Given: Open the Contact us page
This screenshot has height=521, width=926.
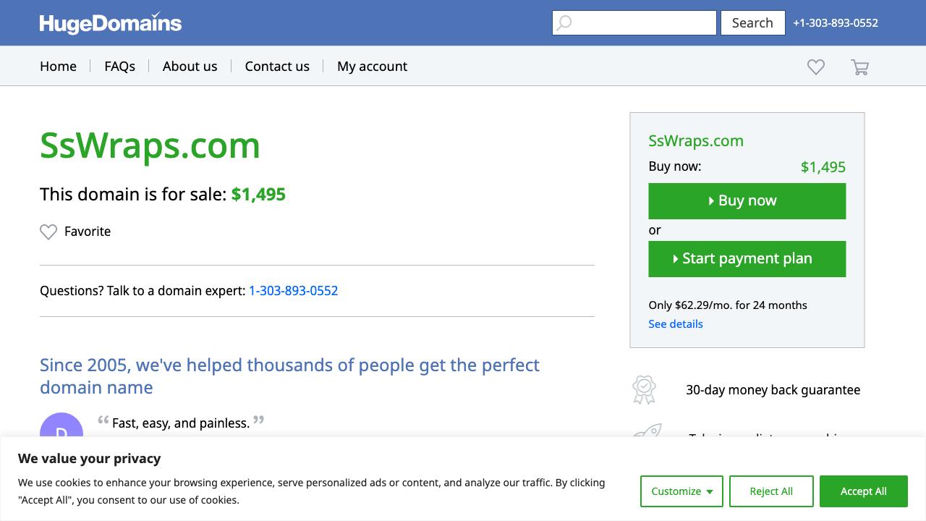Looking at the screenshot, I should (277, 67).
